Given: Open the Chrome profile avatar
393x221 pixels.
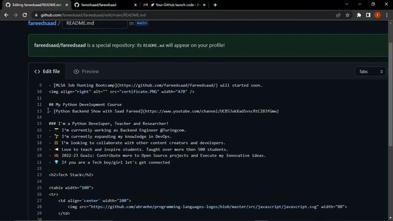Looking at the screenshot, I should coord(377,15).
